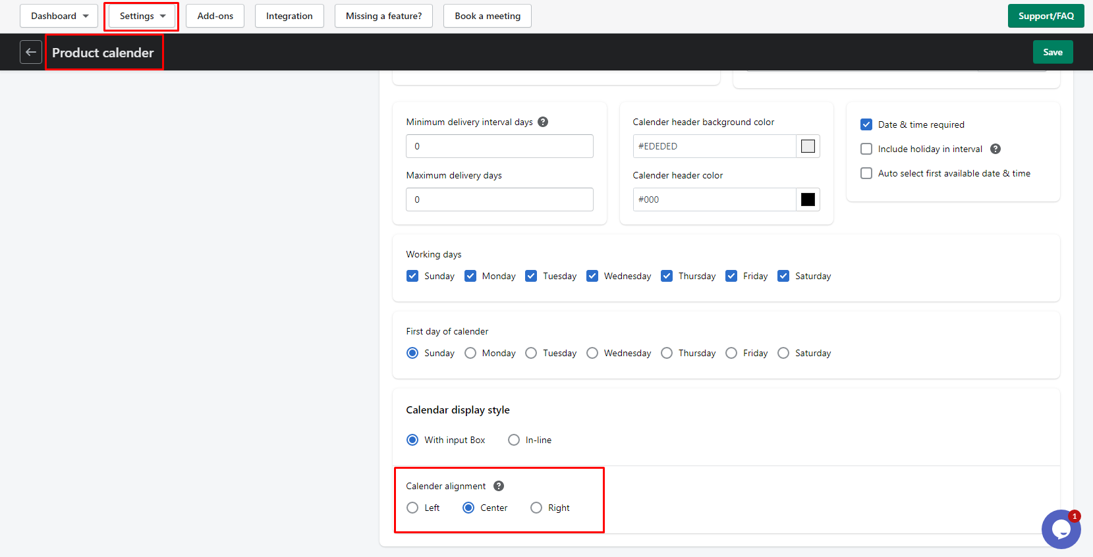Uncheck Wednesday in Working days
The width and height of the screenshot is (1093, 557).
[x=592, y=276]
